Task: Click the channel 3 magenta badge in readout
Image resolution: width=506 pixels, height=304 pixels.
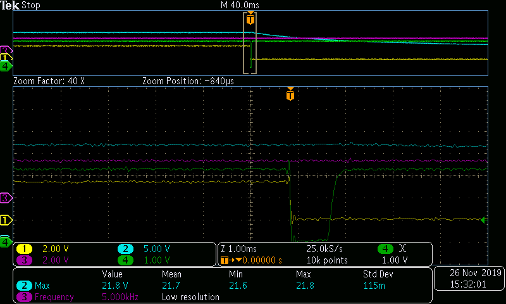Action: pyautogui.click(x=24, y=260)
